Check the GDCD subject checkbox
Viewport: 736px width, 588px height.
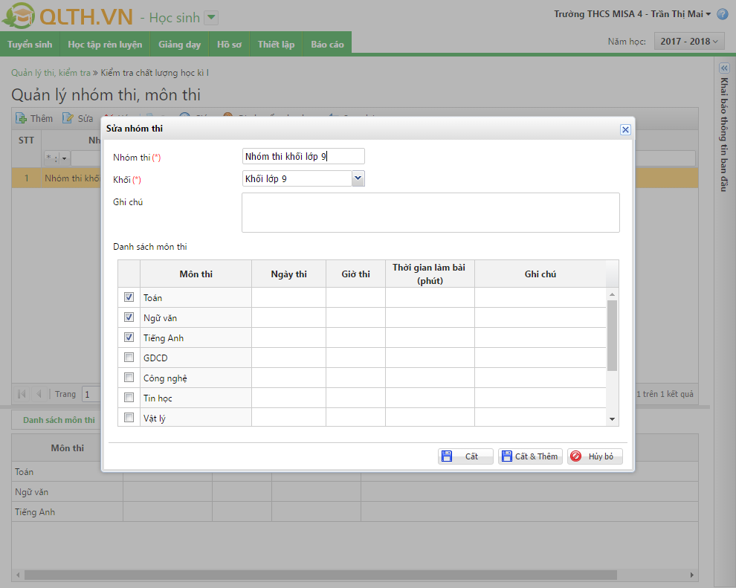point(129,357)
